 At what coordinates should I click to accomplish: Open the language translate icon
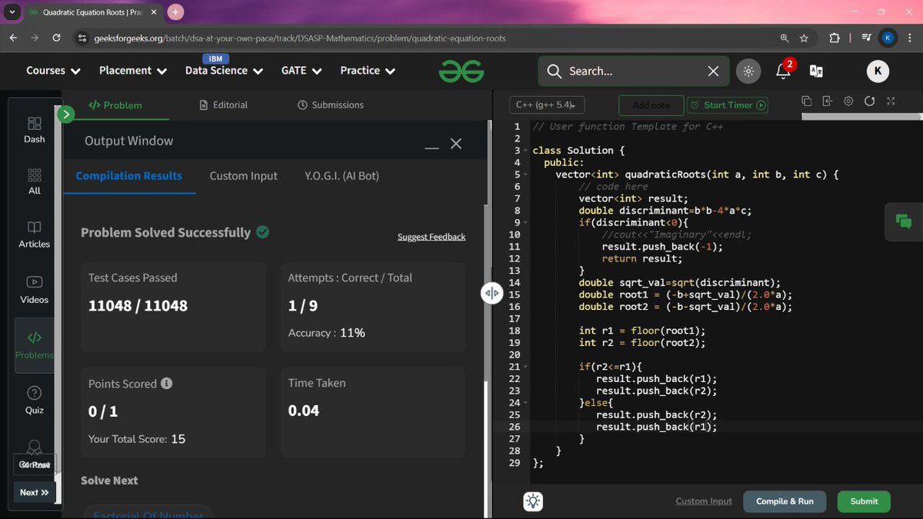[817, 71]
